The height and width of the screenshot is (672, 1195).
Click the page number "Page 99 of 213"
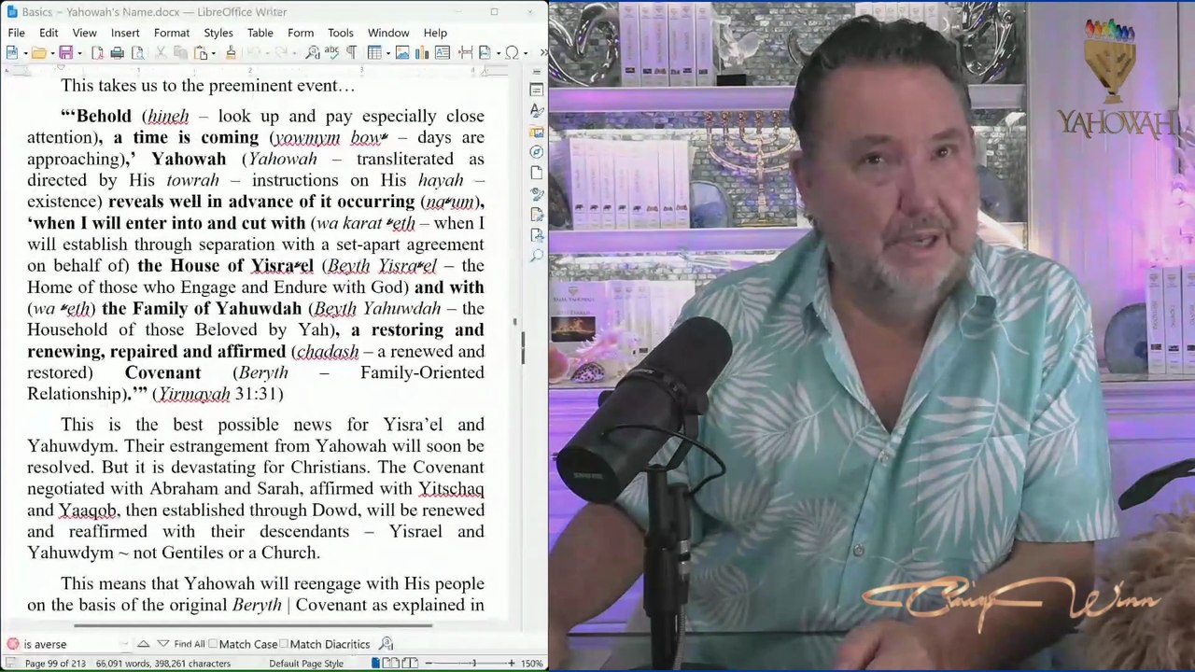55,664
